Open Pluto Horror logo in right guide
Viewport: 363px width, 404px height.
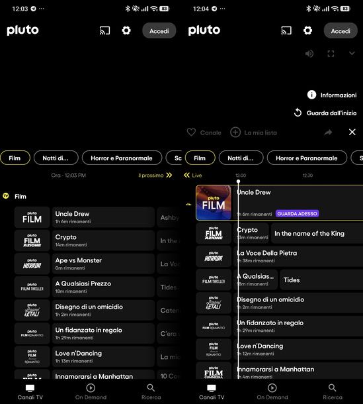tap(214, 256)
